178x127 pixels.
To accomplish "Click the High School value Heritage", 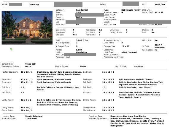I will pyautogui.click(x=138, y=66).
